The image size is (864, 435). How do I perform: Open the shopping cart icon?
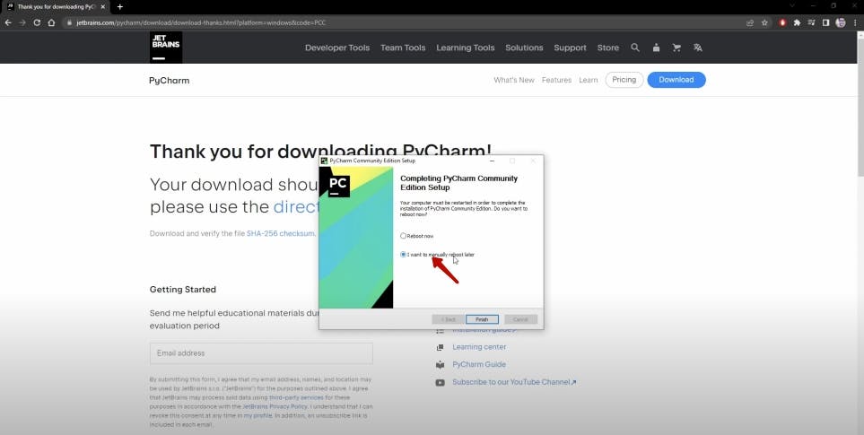click(676, 48)
